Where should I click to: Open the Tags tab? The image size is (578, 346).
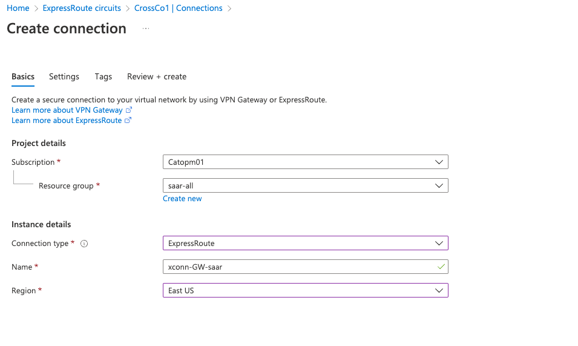click(x=103, y=77)
